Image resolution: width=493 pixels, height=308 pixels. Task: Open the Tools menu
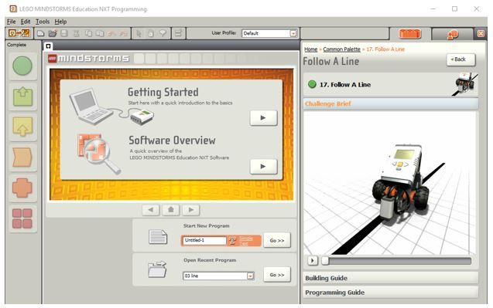click(x=43, y=22)
